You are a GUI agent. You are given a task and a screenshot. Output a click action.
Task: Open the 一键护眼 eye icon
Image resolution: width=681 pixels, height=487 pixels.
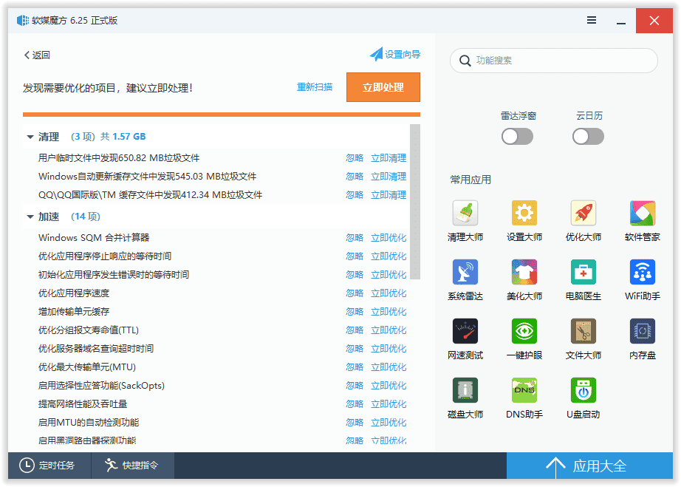pos(524,332)
